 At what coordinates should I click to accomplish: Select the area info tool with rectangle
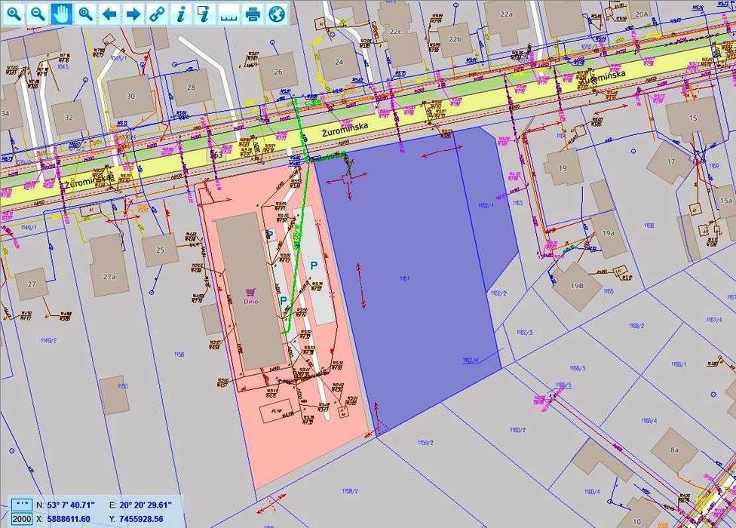pyautogui.click(x=205, y=14)
